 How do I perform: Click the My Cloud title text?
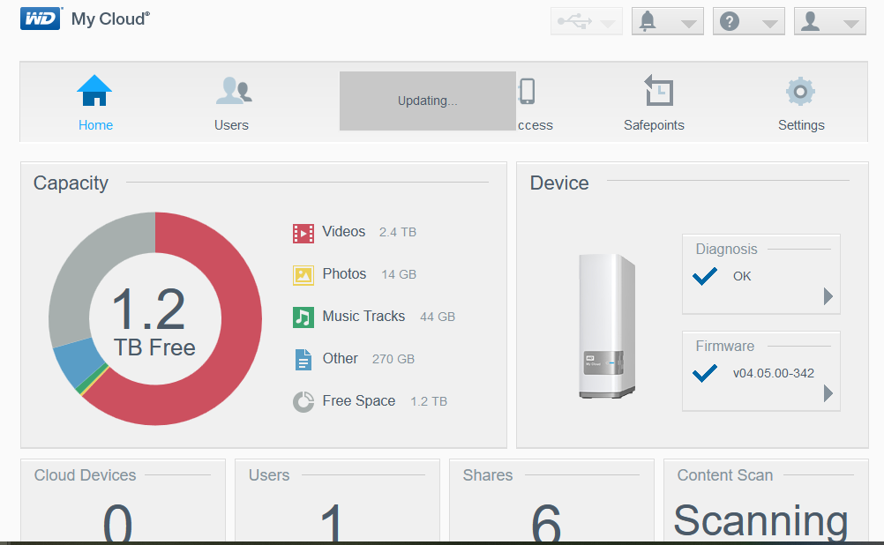(110, 19)
